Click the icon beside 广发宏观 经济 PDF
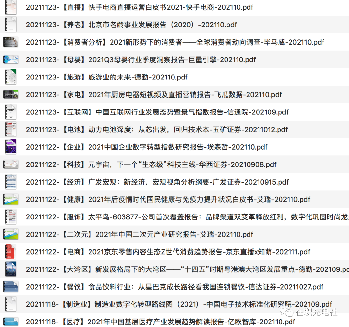Viewport: 349px width, 327px height. click(x=11, y=182)
